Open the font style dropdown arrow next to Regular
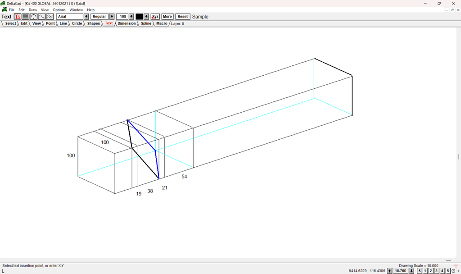461x274 pixels. (x=112, y=17)
